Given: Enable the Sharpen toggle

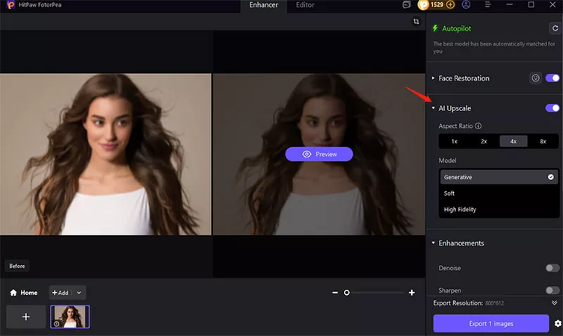Looking at the screenshot, I should [553, 290].
